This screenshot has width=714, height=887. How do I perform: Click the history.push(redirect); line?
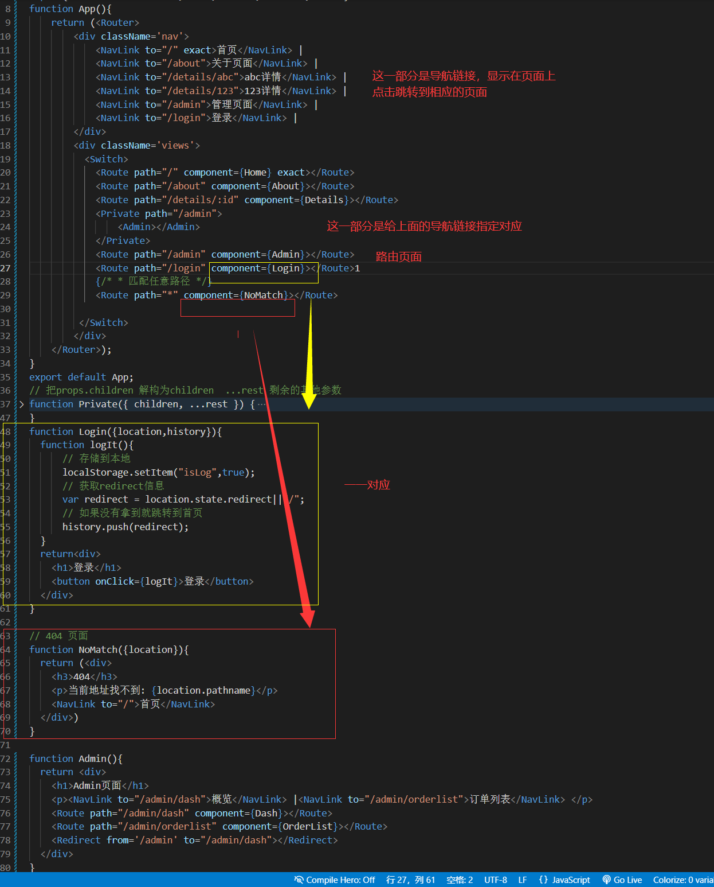point(125,527)
